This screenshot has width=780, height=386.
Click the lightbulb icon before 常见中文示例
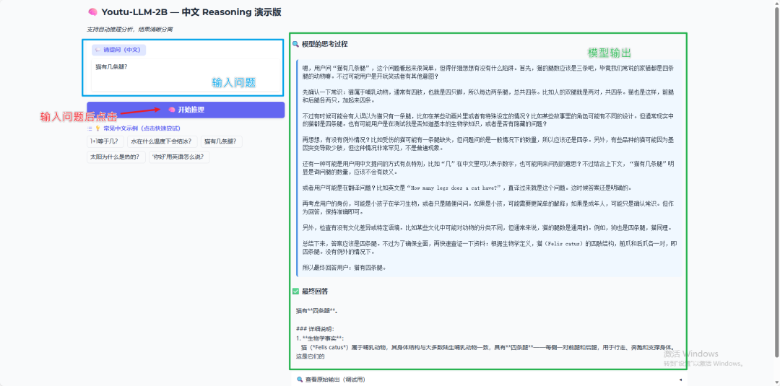coord(97,128)
